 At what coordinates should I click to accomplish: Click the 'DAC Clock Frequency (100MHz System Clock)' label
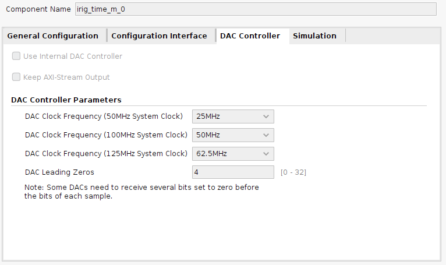pyautogui.click(x=106, y=135)
